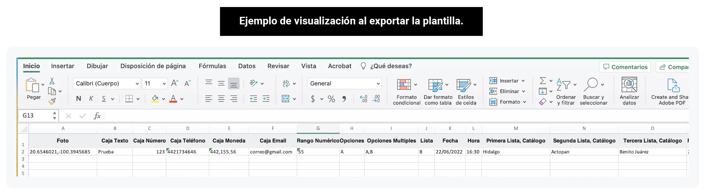The width and height of the screenshot is (706, 193).
Task: Apply comma style number format
Action: tap(344, 99)
